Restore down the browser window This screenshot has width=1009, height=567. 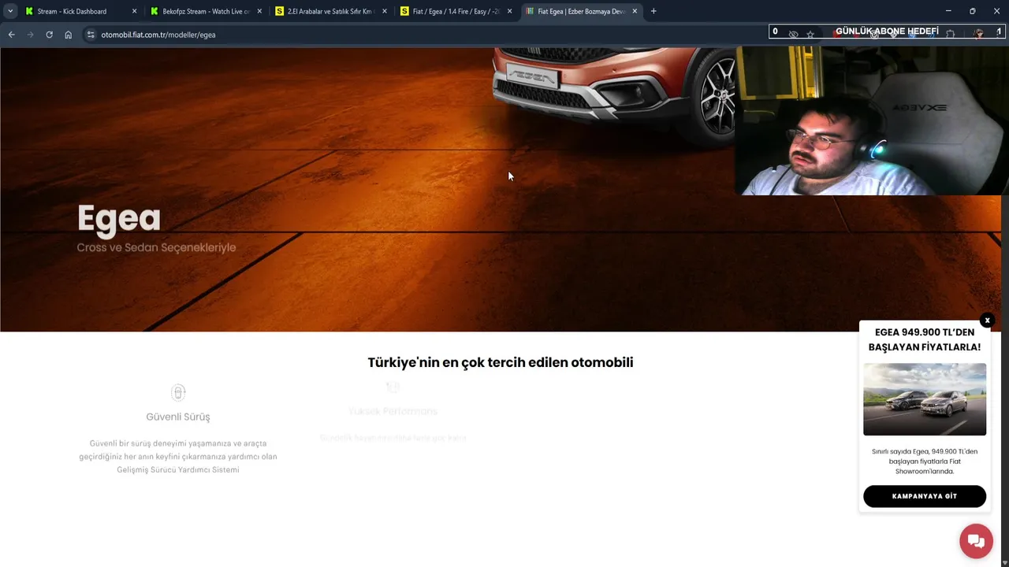[972, 11]
